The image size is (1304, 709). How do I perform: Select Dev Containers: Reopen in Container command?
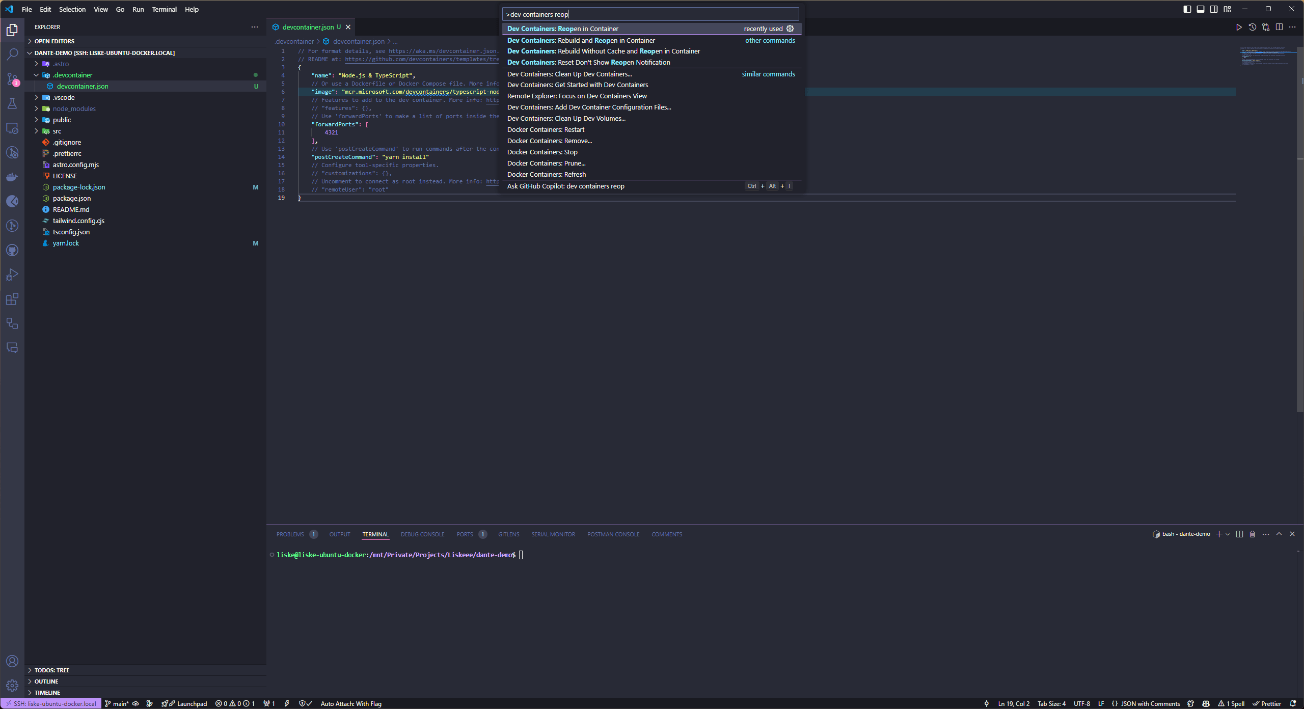tap(651, 29)
